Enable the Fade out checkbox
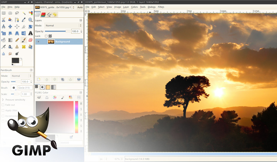The width and height of the screenshot is (277, 162). (3, 105)
